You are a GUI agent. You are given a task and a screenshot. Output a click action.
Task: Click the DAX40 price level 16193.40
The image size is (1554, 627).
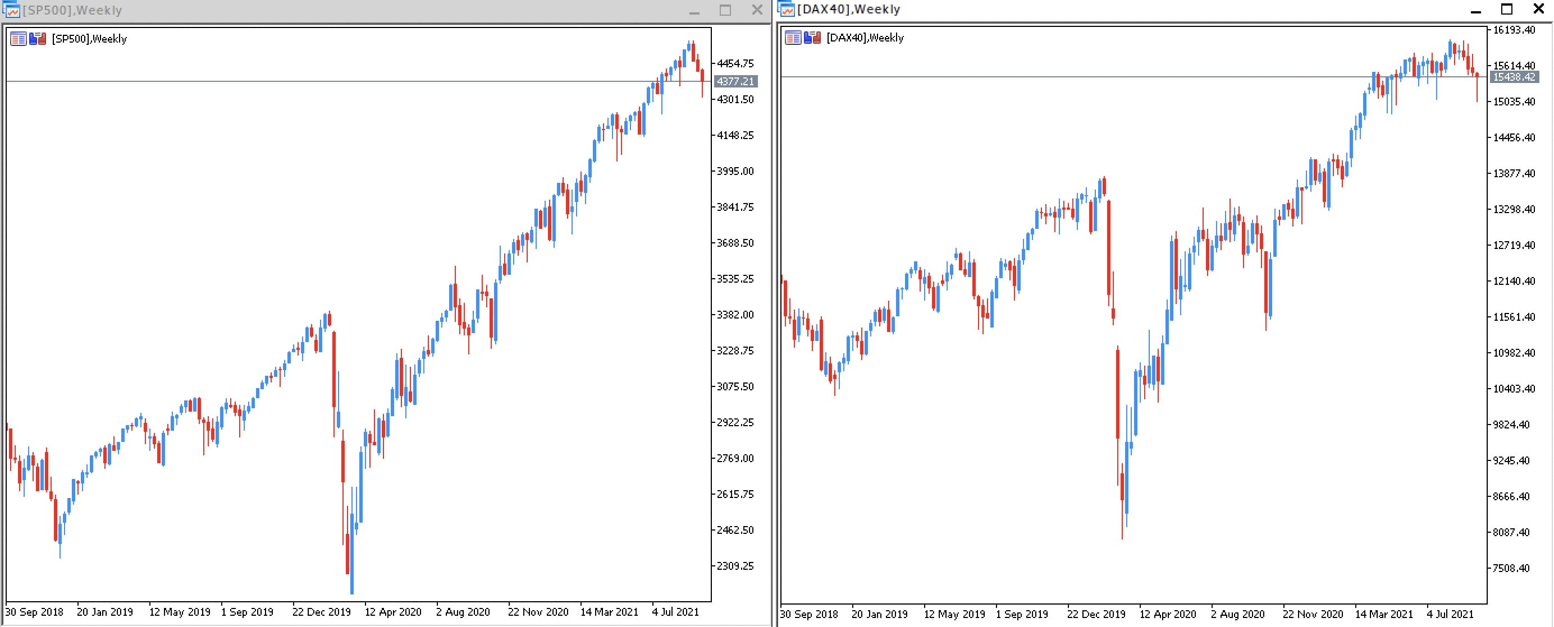tap(1514, 30)
